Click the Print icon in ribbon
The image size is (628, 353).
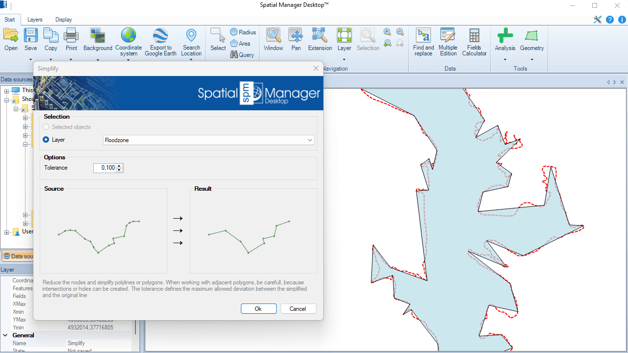point(72,35)
